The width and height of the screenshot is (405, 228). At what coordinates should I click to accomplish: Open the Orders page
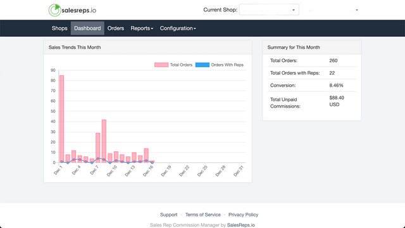point(116,28)
